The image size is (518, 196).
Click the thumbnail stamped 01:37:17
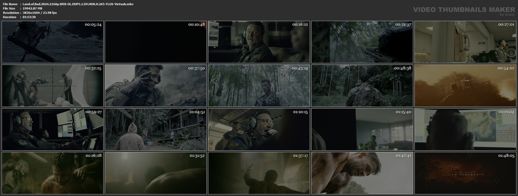(x=259, y=173)
